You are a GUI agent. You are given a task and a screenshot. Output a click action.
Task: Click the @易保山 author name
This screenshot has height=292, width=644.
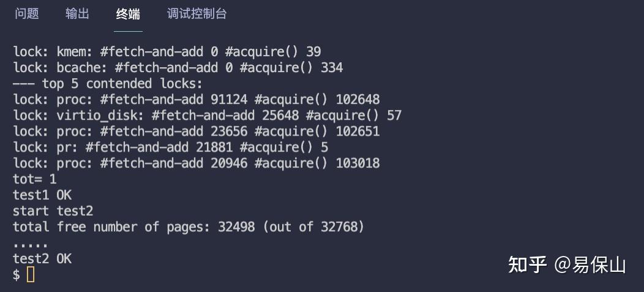coord(590,265)
